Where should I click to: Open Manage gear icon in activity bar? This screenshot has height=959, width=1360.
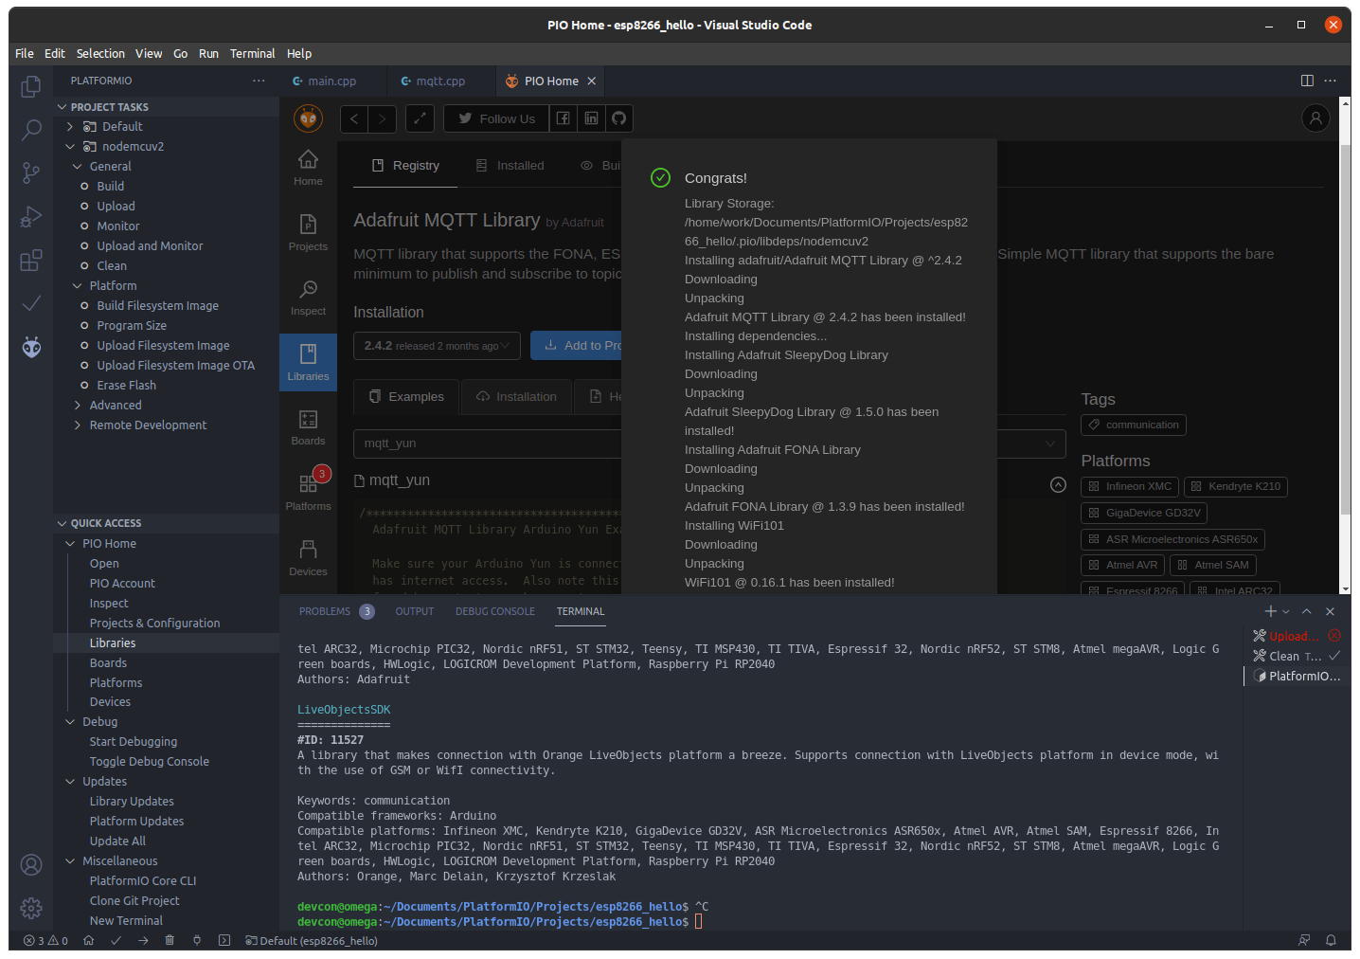(31, 908)
